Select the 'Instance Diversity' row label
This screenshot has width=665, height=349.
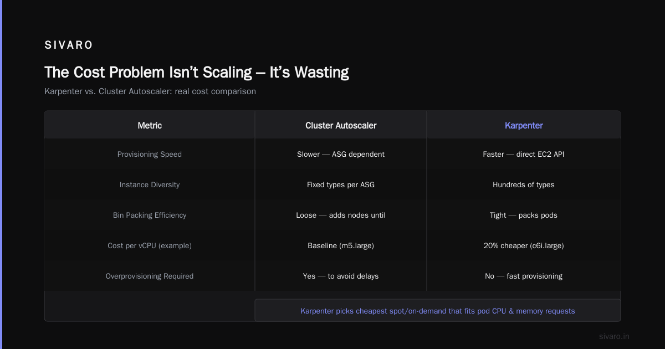150,184
